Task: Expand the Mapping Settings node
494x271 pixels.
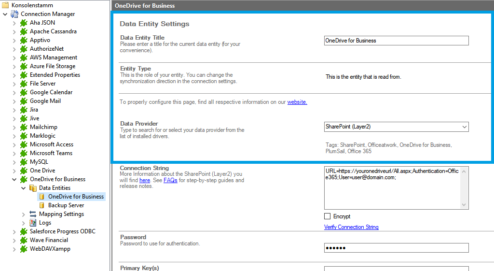Action: click(x=23, y=214)
